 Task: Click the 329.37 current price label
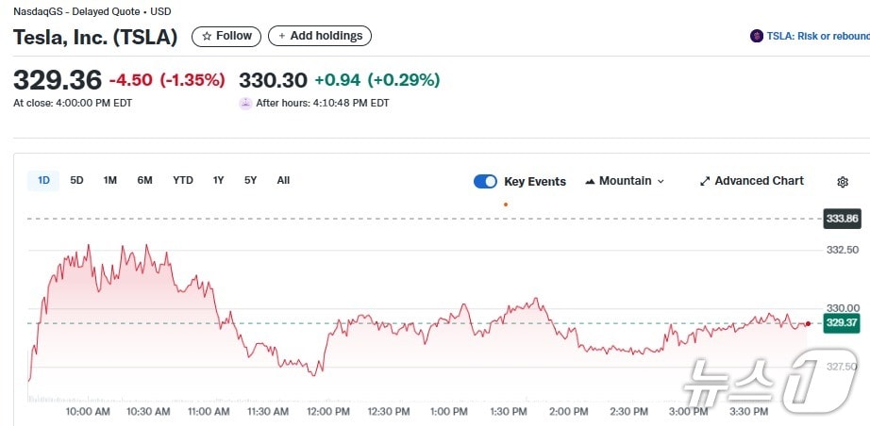click(840, 322)
